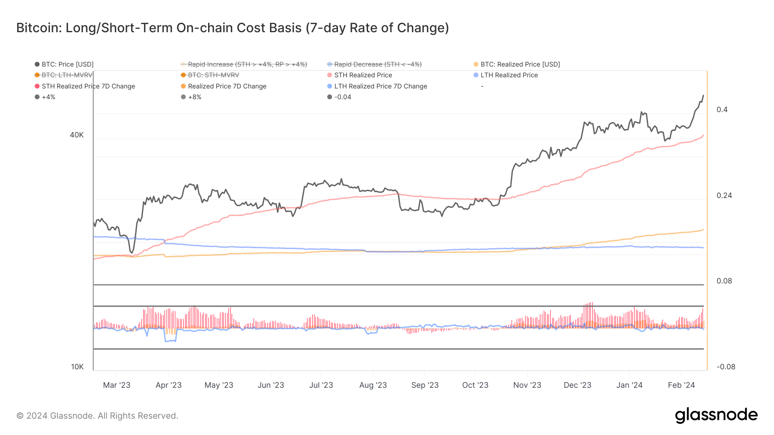Click the Mar '23 axis label
774x435 pixels.
(x=117, y=385)
